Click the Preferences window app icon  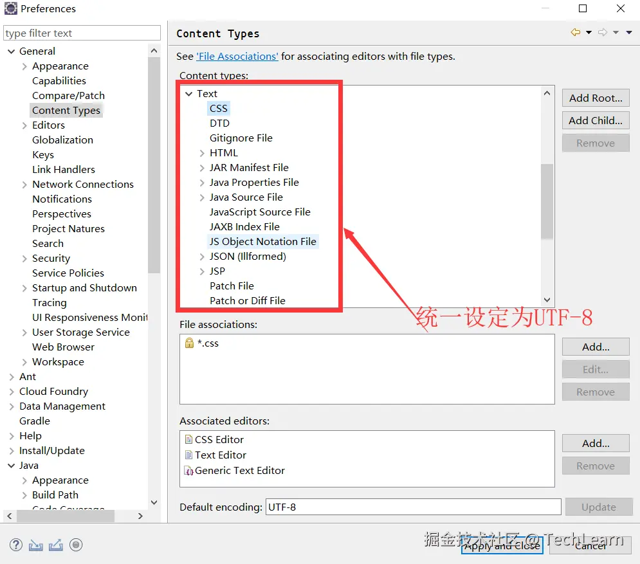tap(10, 8)
